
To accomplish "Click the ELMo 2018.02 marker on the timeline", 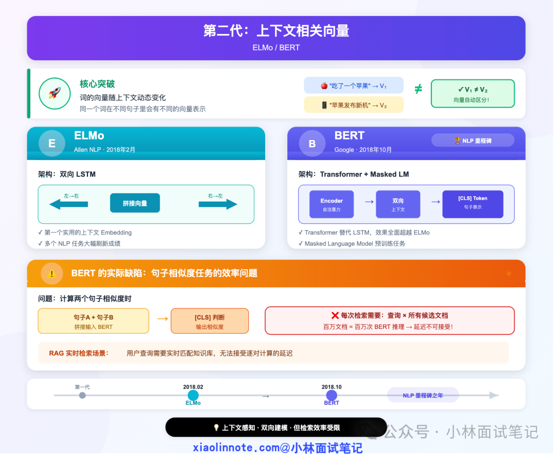I will (x=193, y=395).
